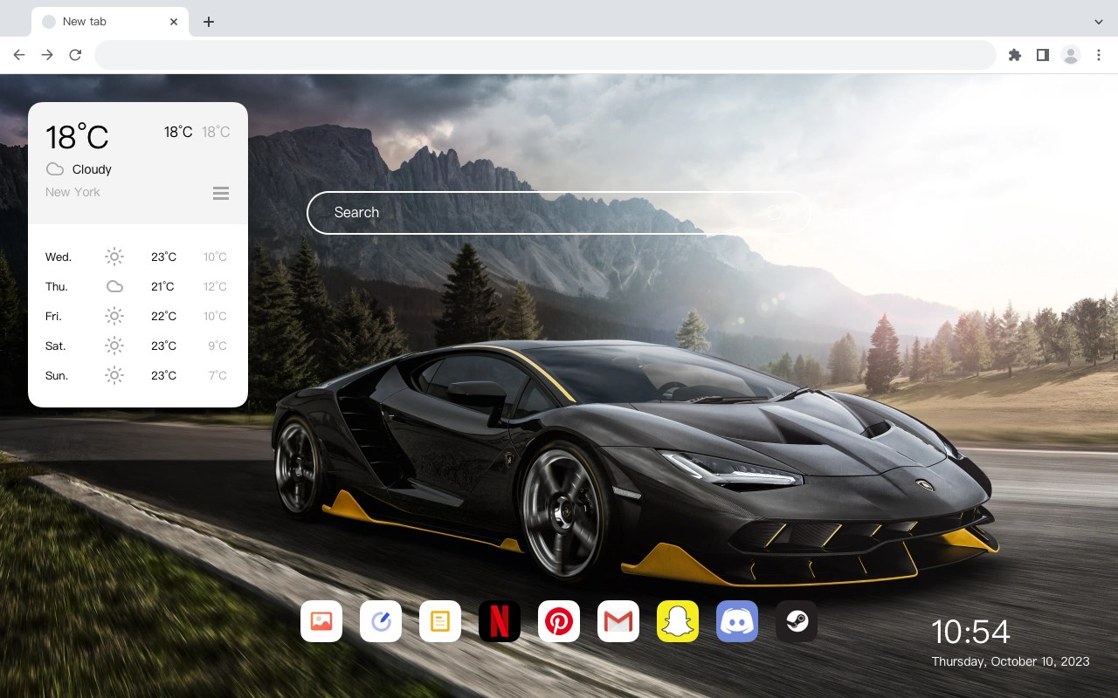Select the Thu. forecast row label
Image resolution: width=1118 pixels, height=698 pixels.
click(57, 286)
